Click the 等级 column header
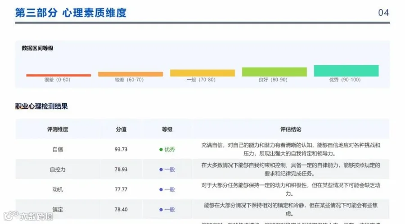 tap(167, 129)
